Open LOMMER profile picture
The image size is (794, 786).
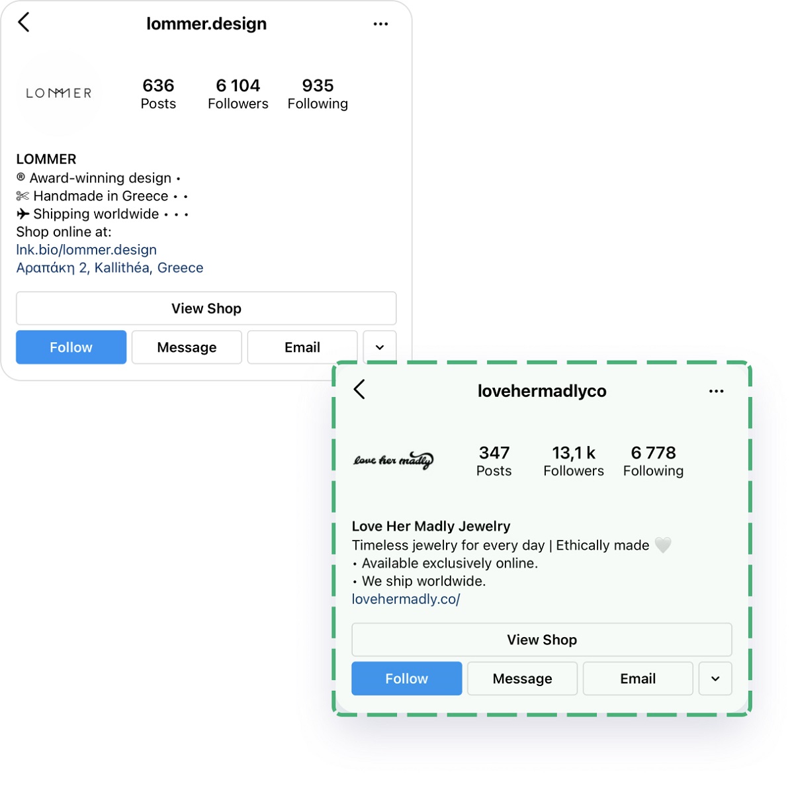(58, 93)
